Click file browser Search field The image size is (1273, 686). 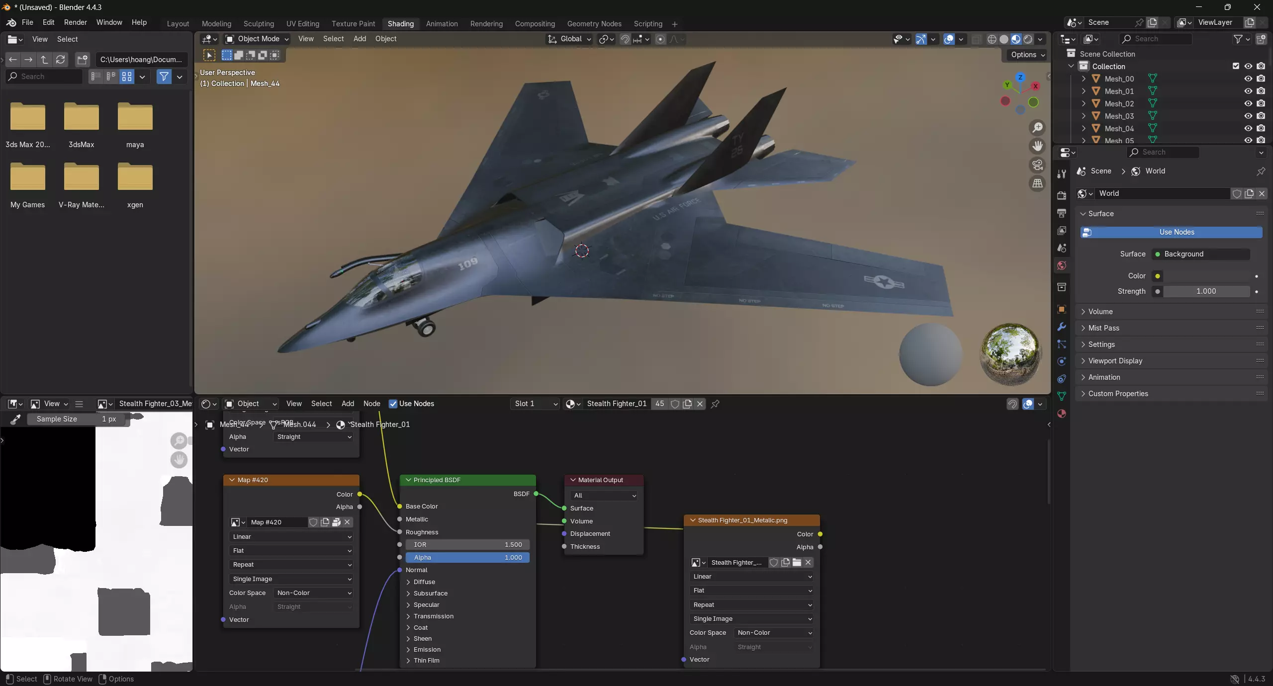pyautogui.click(x=44, y=77)
